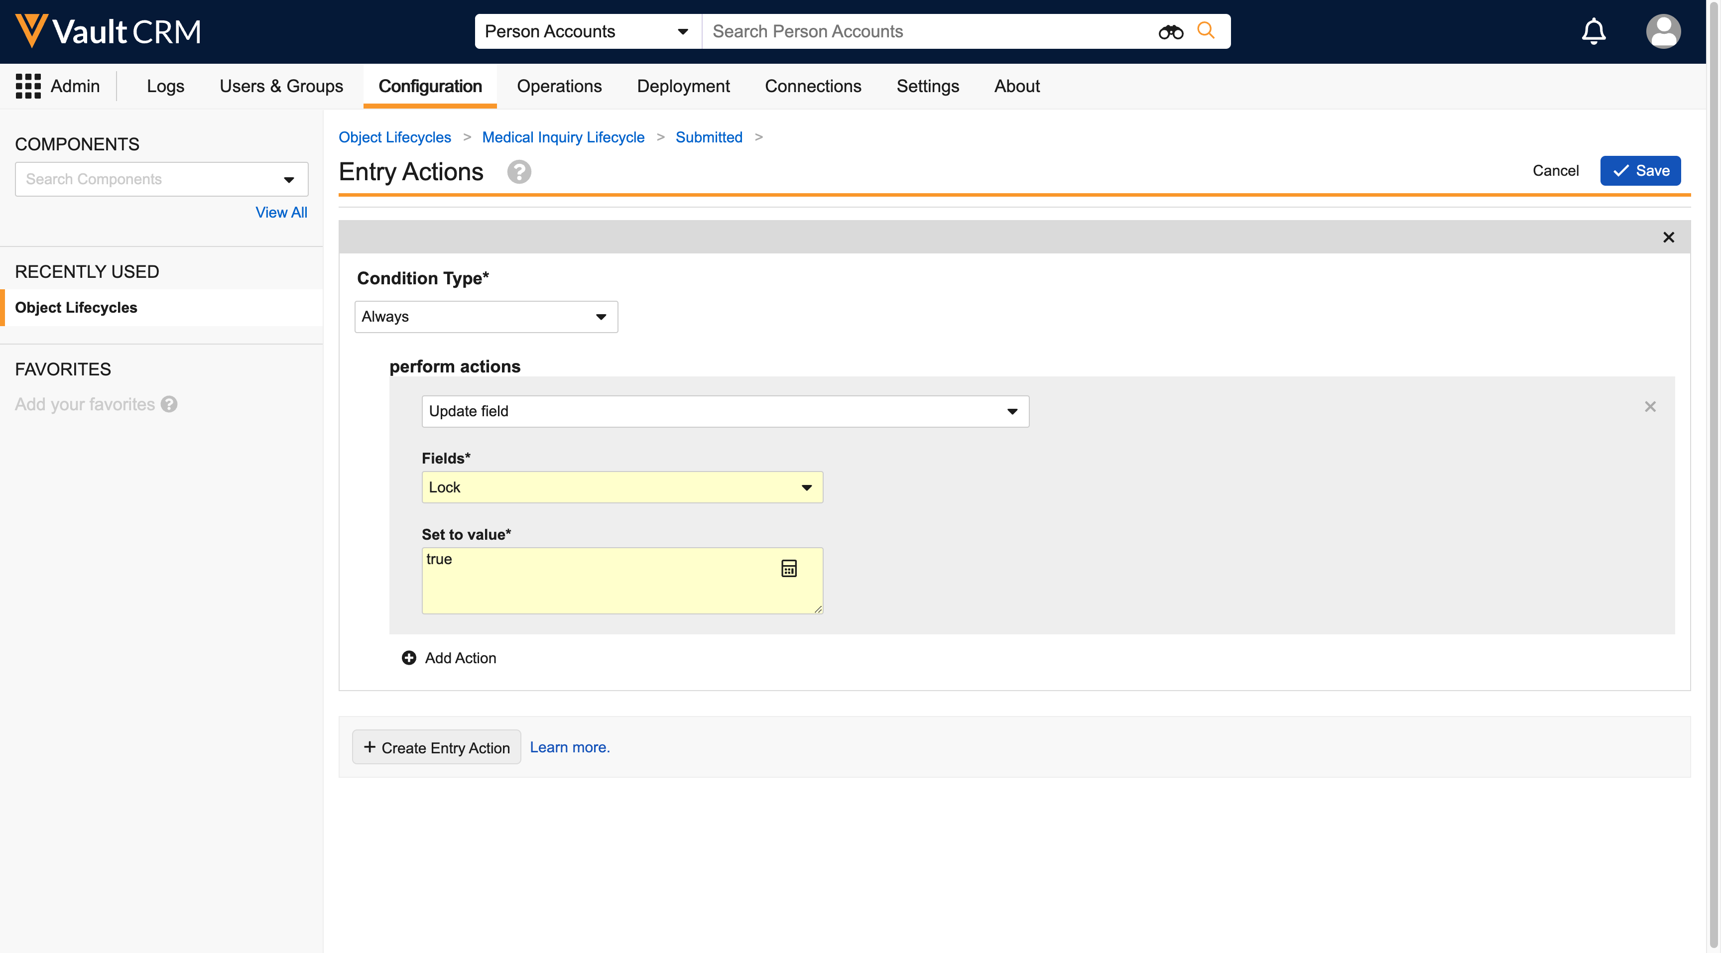This screenshot has height=953, width=1721.
Task: Open the notifications bell
Action: pos(1594,31)
